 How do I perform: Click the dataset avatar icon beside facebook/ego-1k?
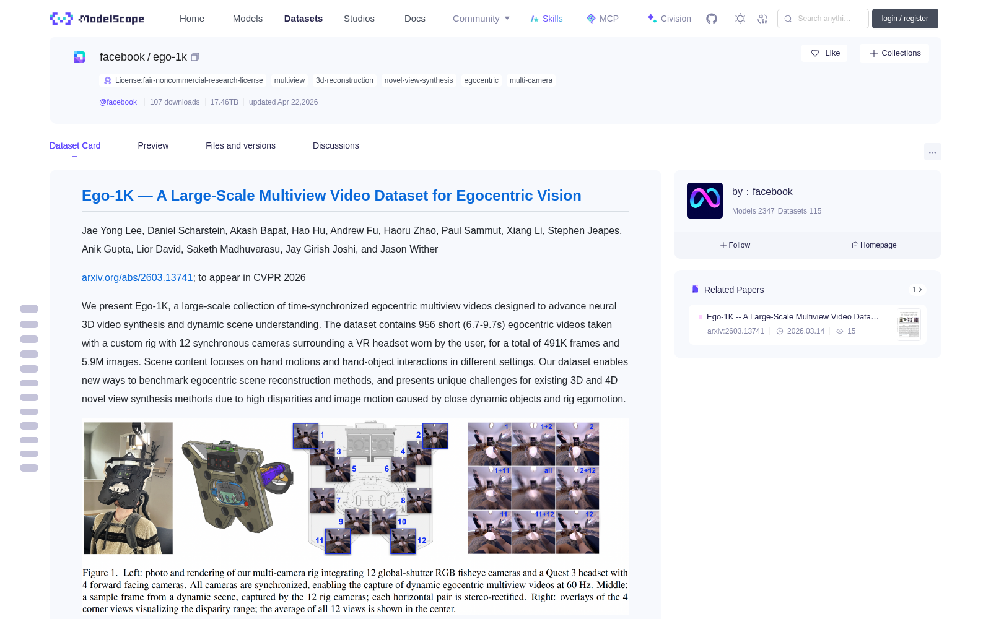(x=80, y=57)
